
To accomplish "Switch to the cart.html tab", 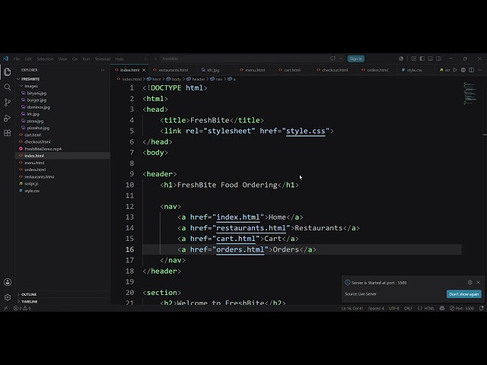I will point(292,70).
